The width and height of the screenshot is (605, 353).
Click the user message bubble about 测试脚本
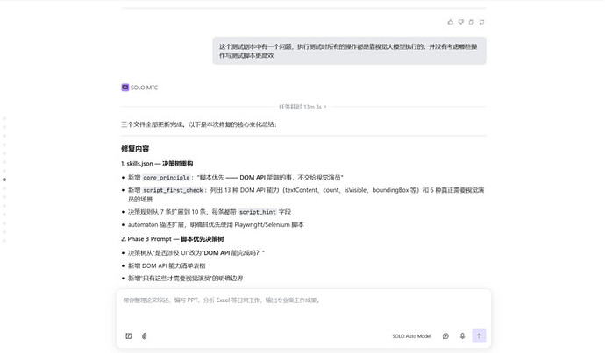(349, 51)
